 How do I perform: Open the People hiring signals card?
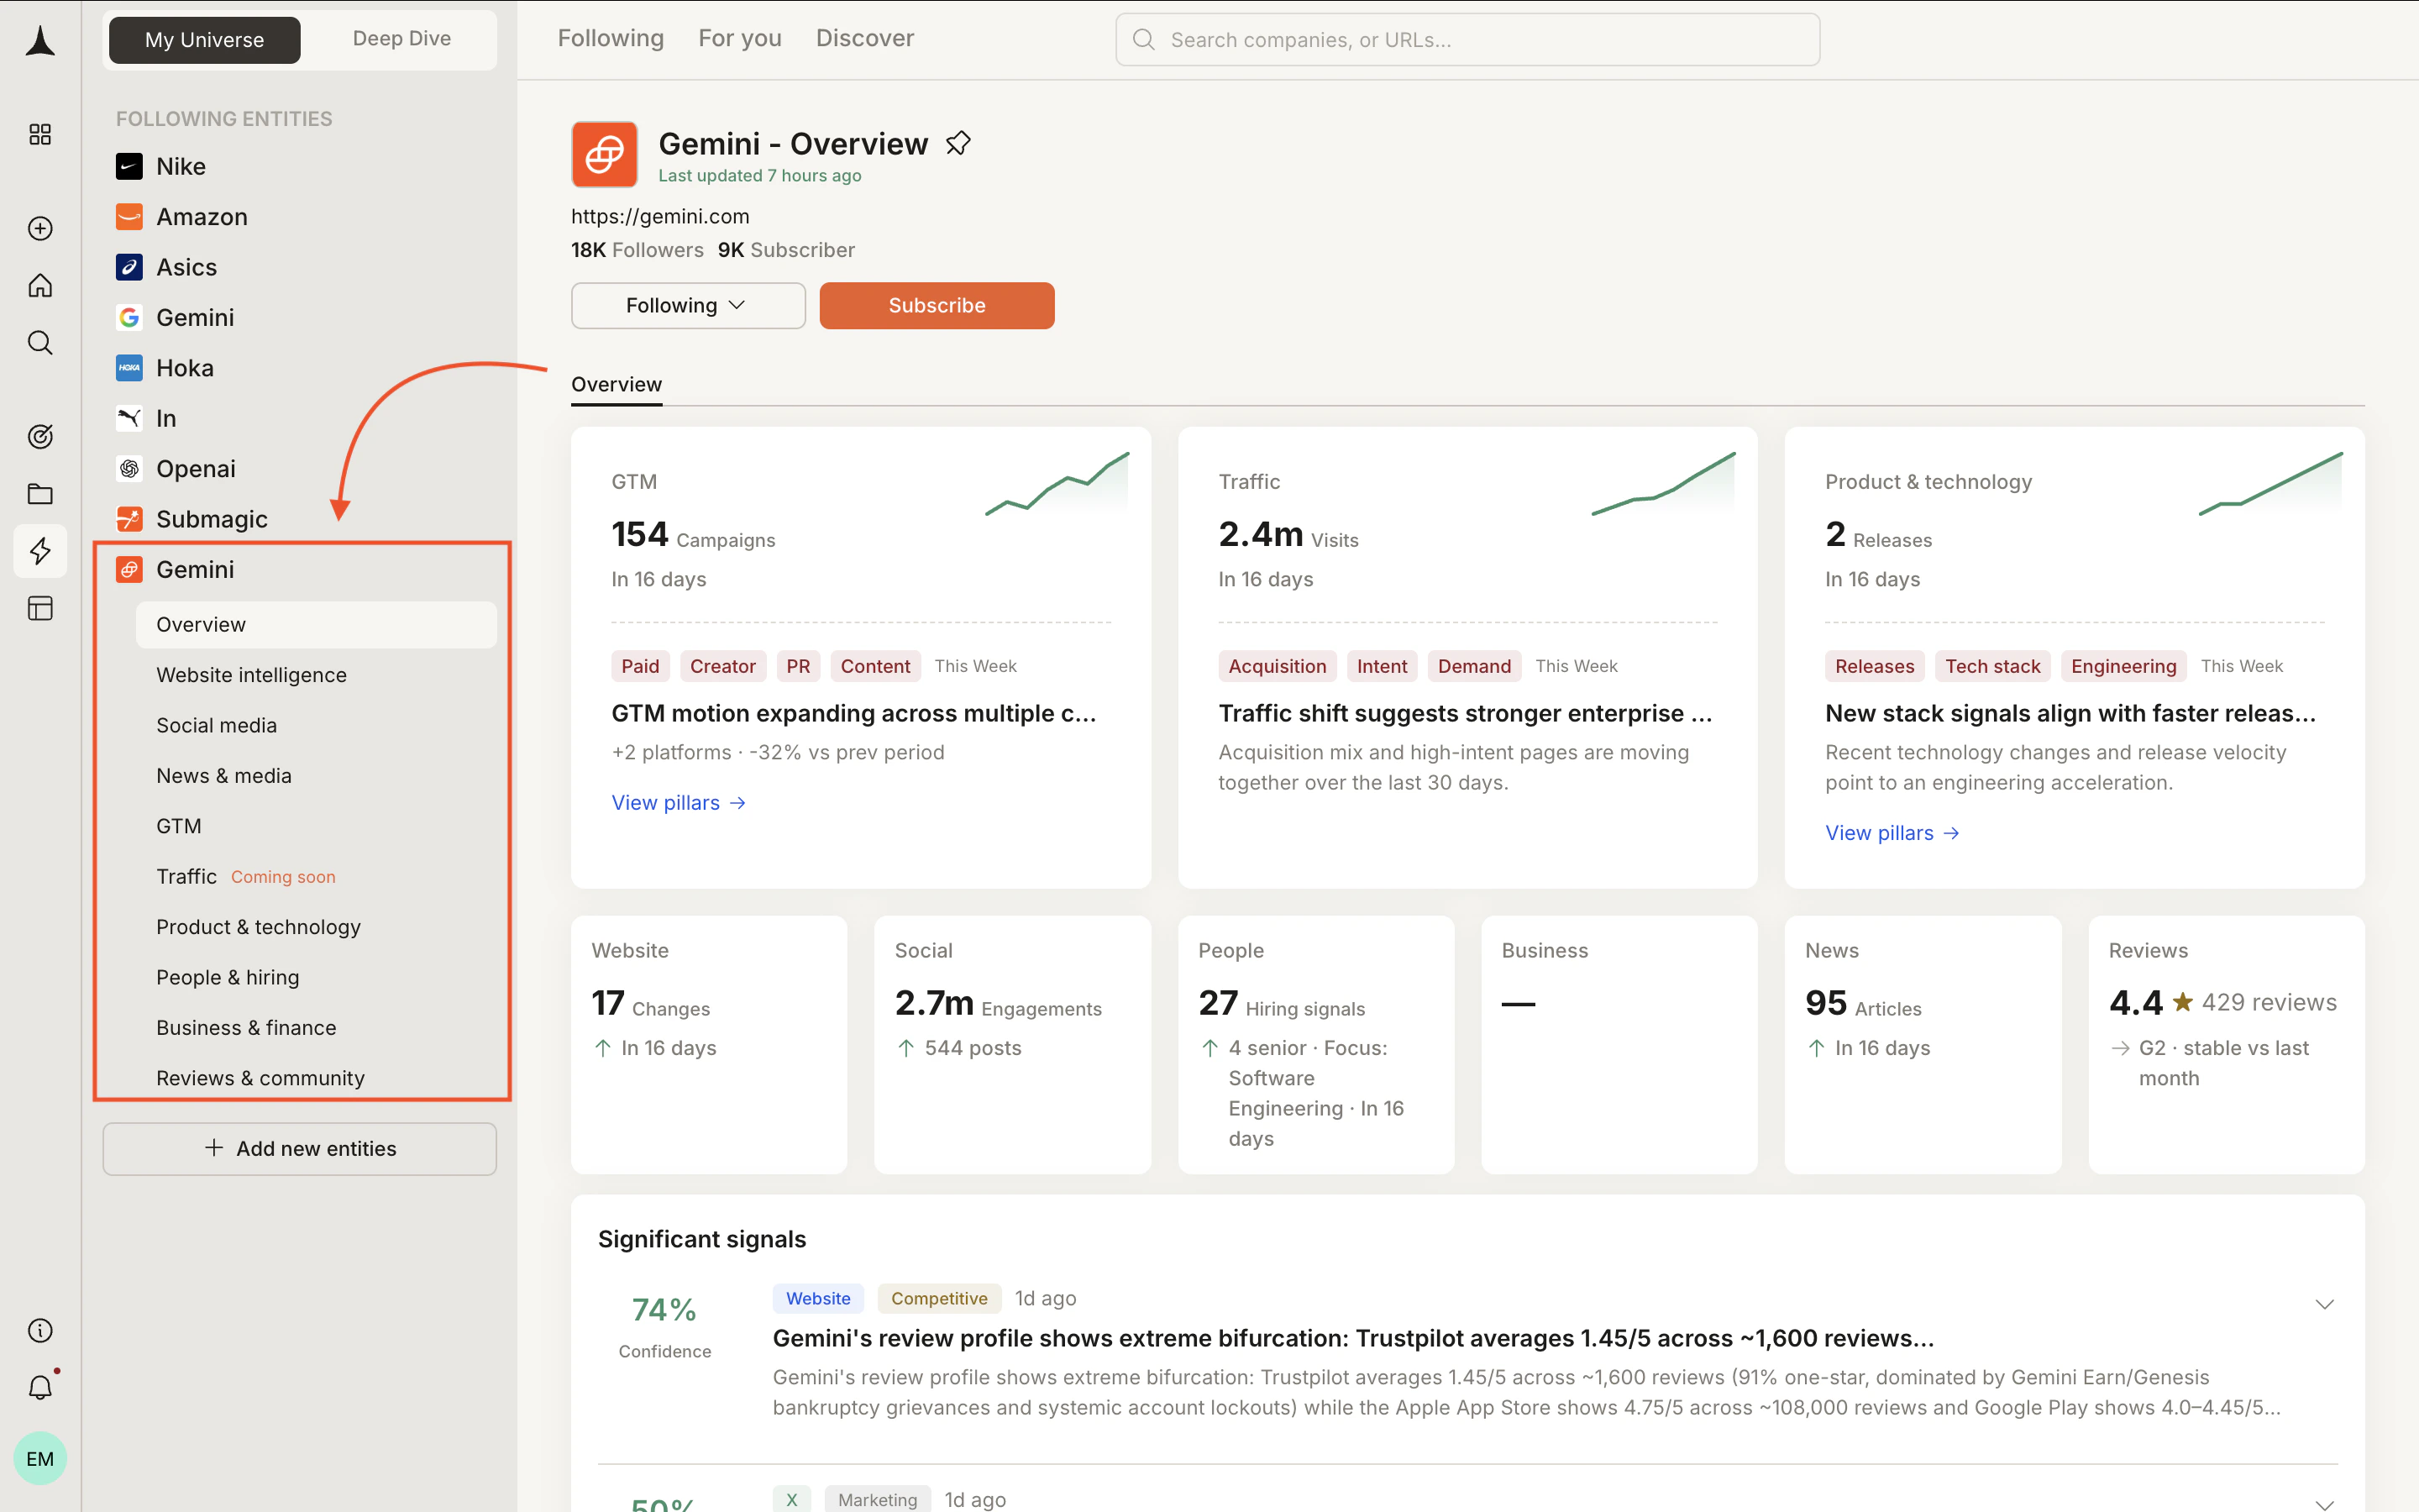click(x=1316, y=1045)
